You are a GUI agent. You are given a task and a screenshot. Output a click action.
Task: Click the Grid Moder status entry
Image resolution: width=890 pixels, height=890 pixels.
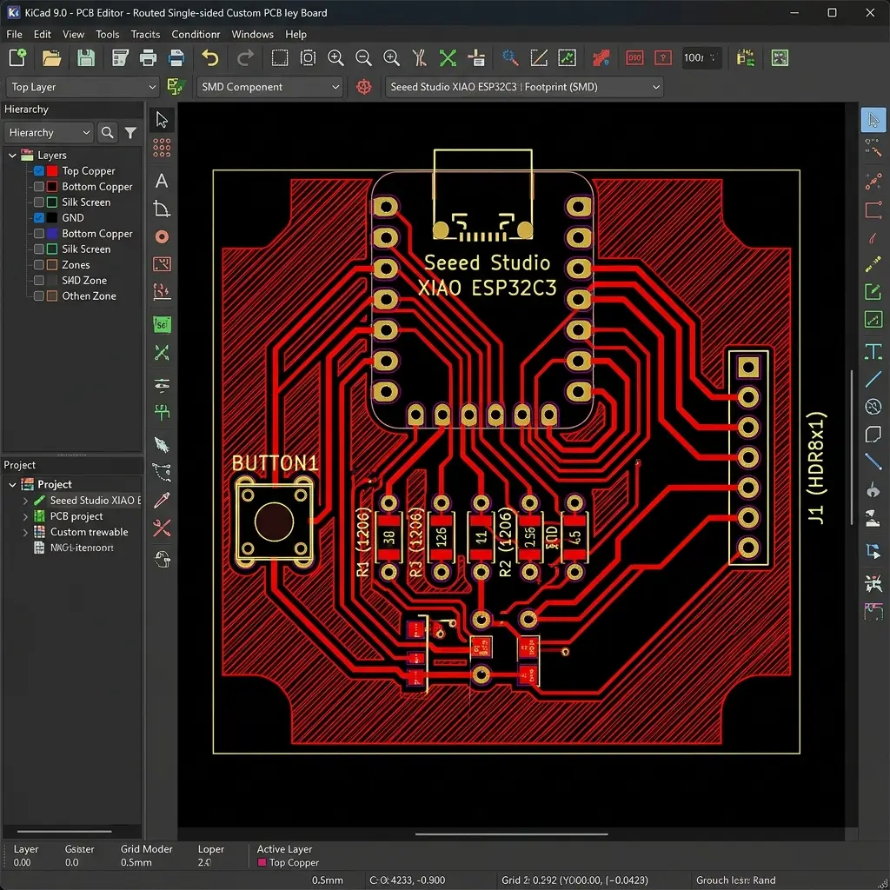pos(146,855)
